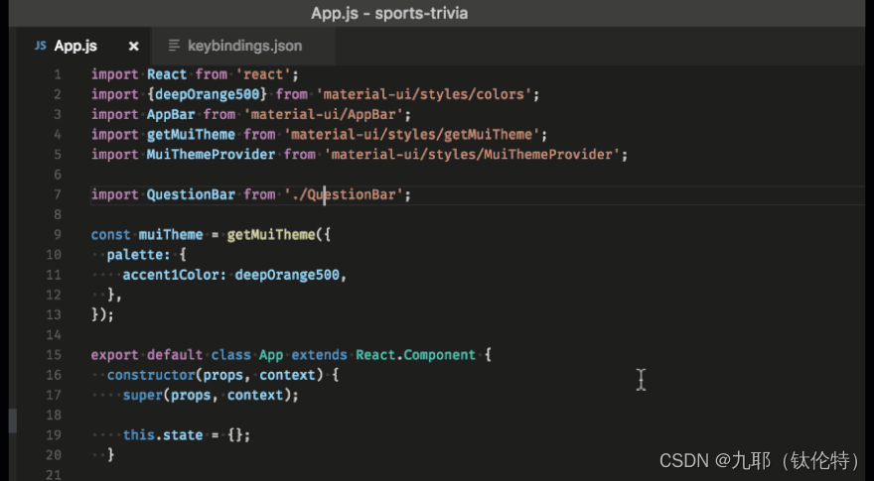
Task: Click the const keyword on line 9
Action: (111, 235)
